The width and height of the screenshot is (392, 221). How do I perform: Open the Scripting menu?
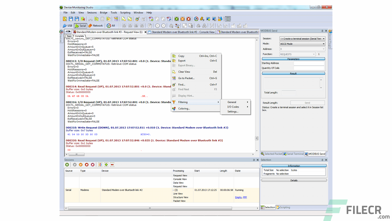(x=125, y=12)
